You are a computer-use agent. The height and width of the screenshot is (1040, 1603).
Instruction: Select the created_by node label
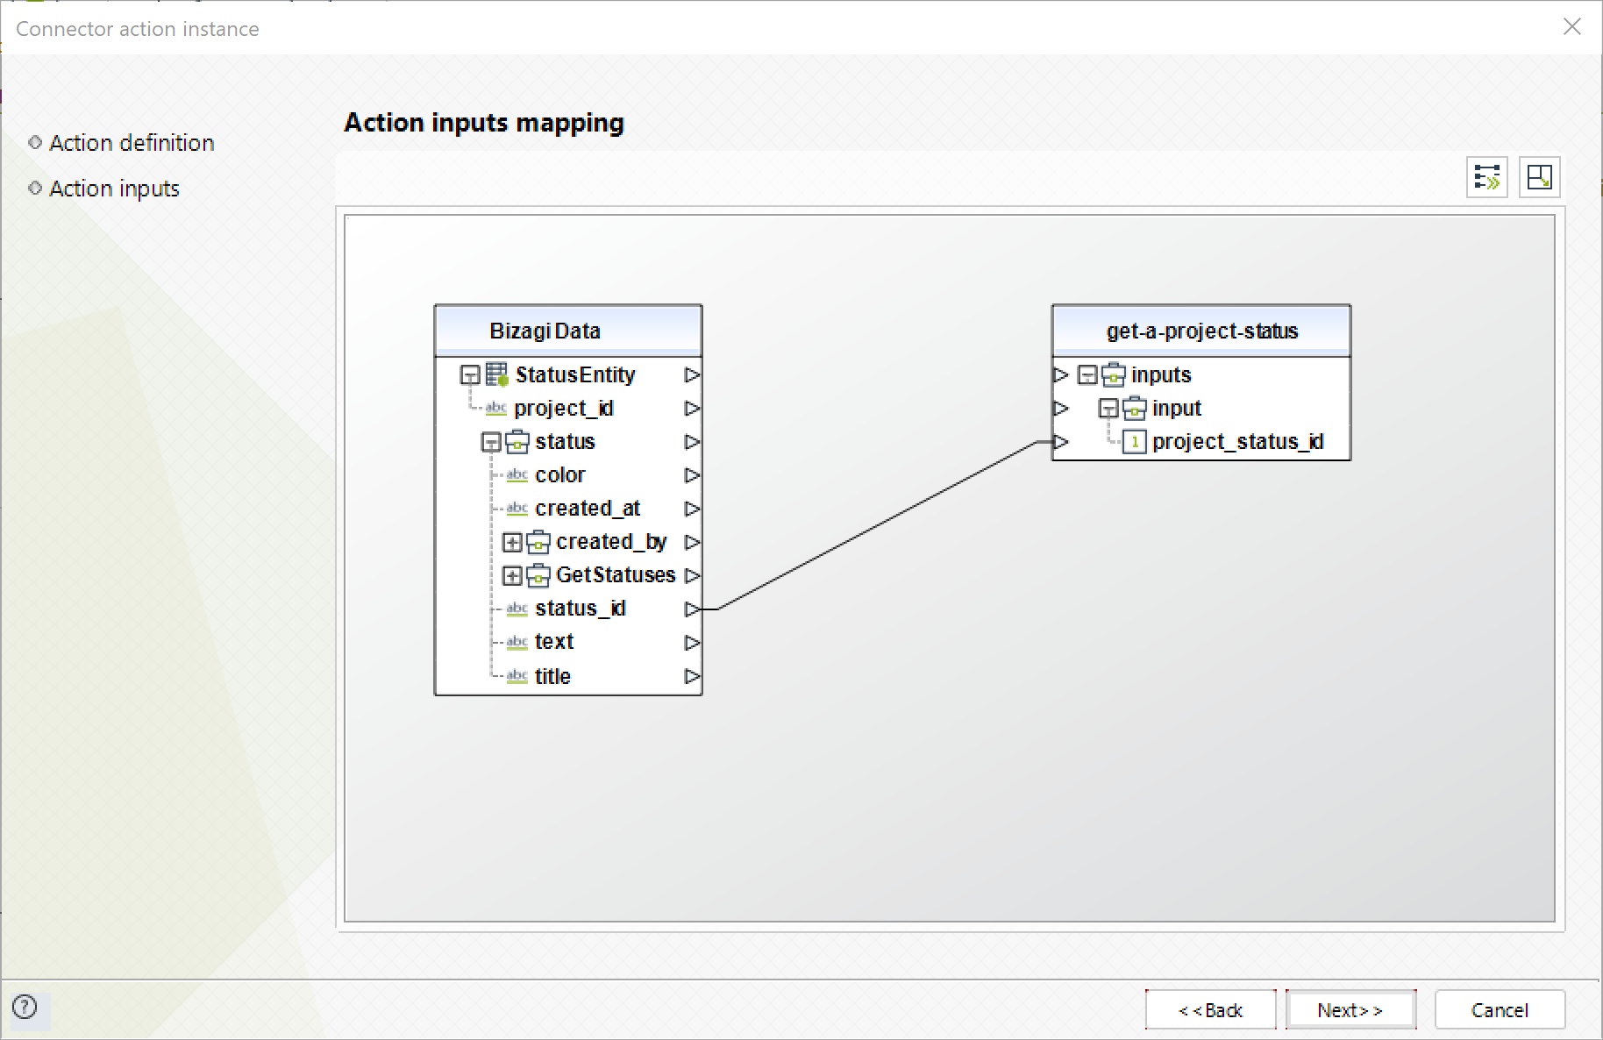click(611, 542)
